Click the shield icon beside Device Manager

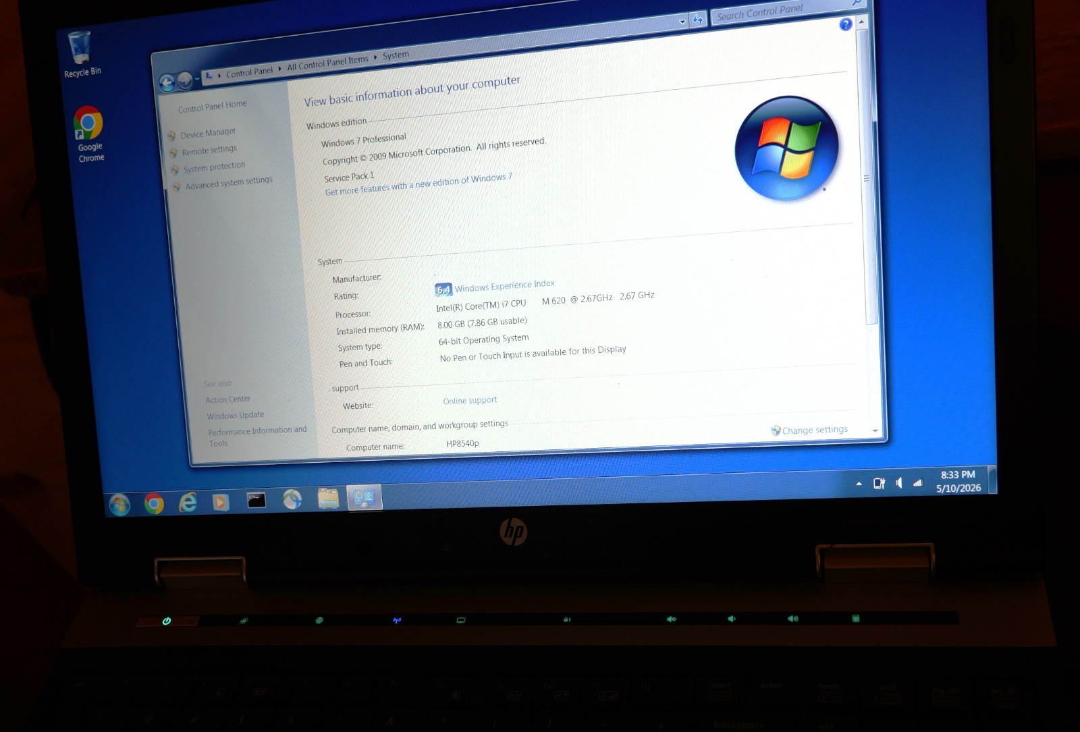pos(172,136)
